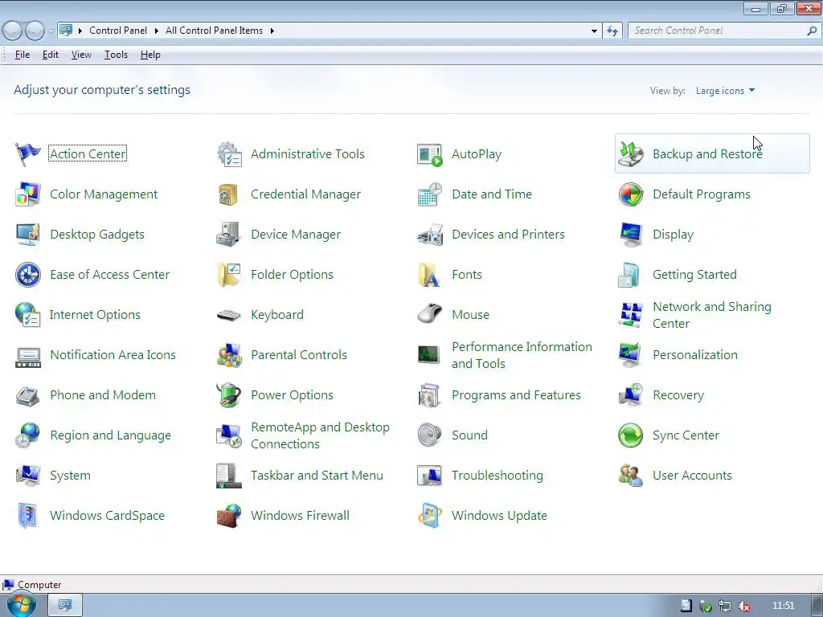Click the Network and Sharing Center icon
Screen dimensions: 823x617
pos(630,315)
